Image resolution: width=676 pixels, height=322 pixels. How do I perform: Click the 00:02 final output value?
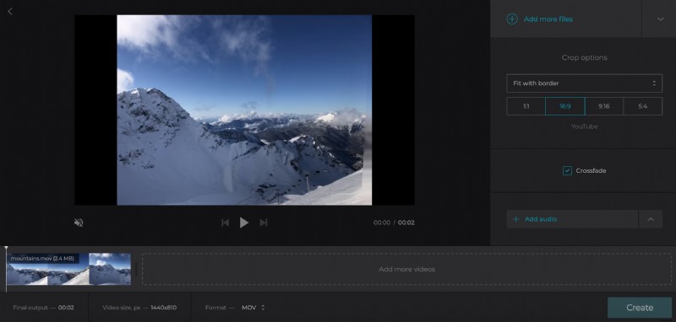[66, 308]
